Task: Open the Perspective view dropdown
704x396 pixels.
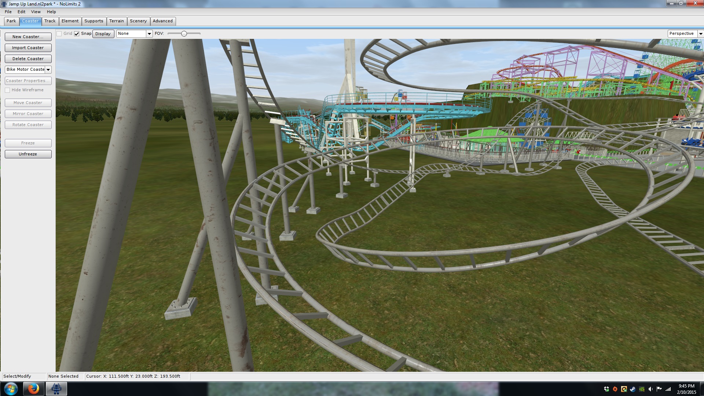Action: click(x=700, y=34)
